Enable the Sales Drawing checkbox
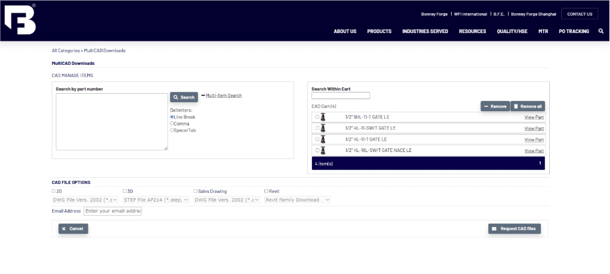 (195, 191)
